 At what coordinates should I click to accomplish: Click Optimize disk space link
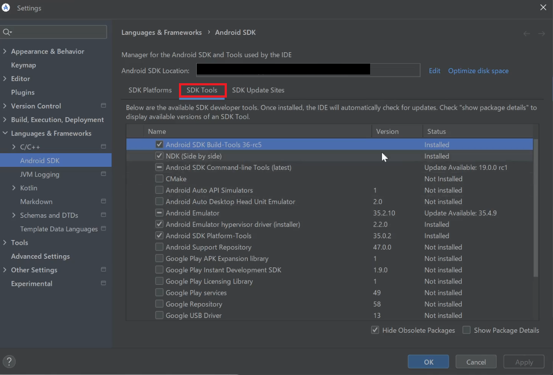[478, 71]
